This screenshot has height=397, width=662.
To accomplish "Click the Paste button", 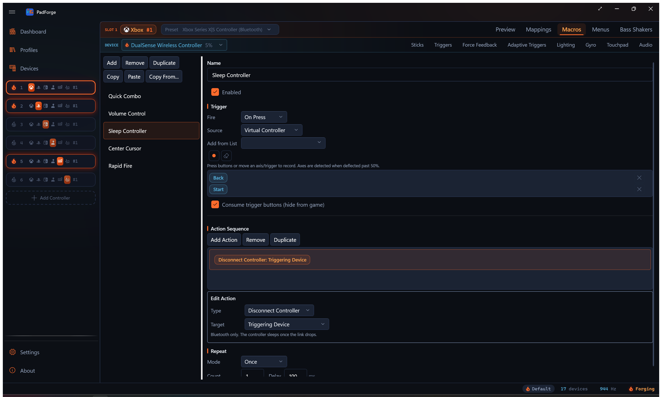I will click(x=134, y=77).
